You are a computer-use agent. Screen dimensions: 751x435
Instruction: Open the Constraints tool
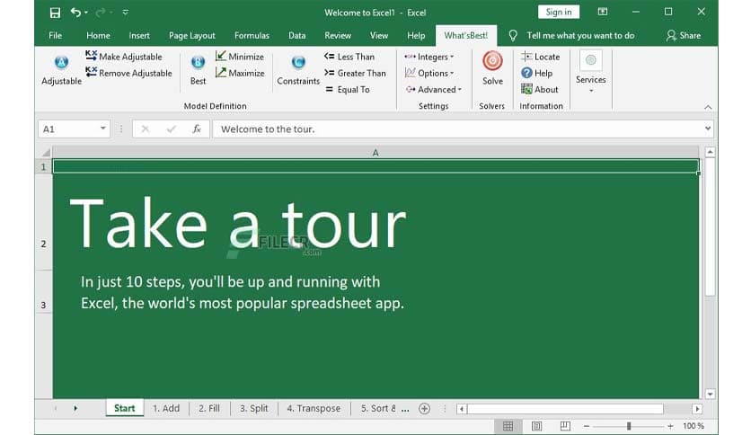(x=298, y=63)
